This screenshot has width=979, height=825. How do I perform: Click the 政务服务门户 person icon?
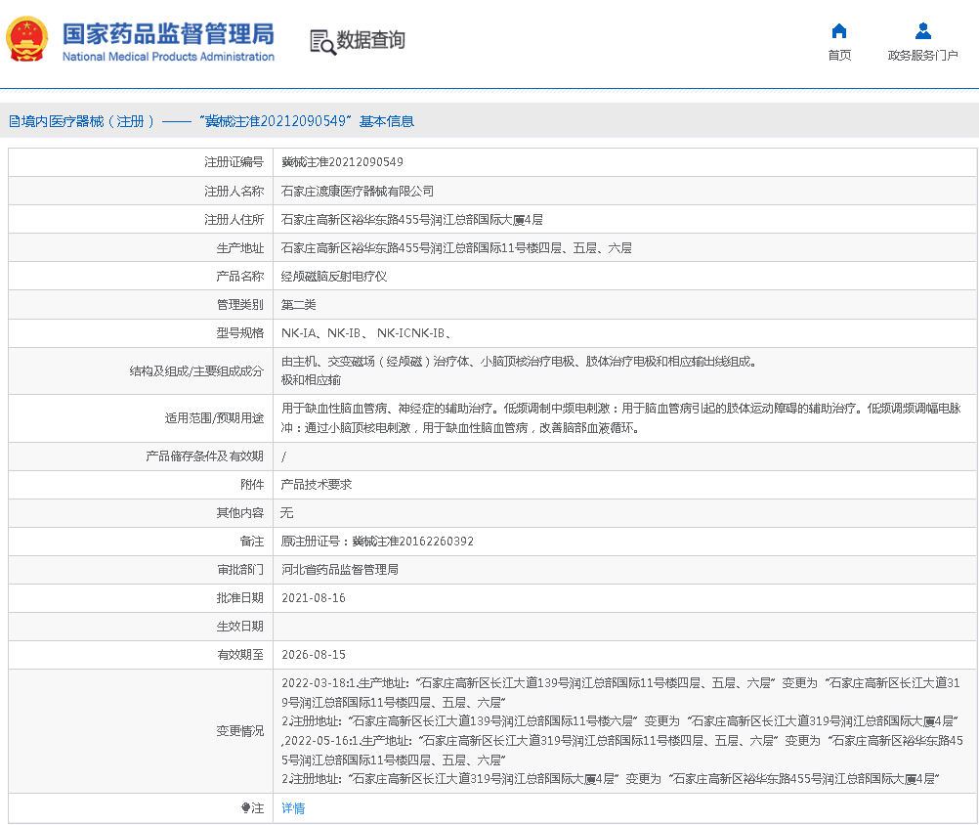922,30
